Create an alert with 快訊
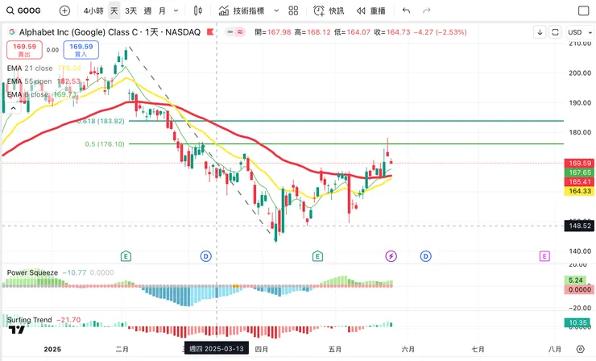596x361 pixels. coord(329,10)
